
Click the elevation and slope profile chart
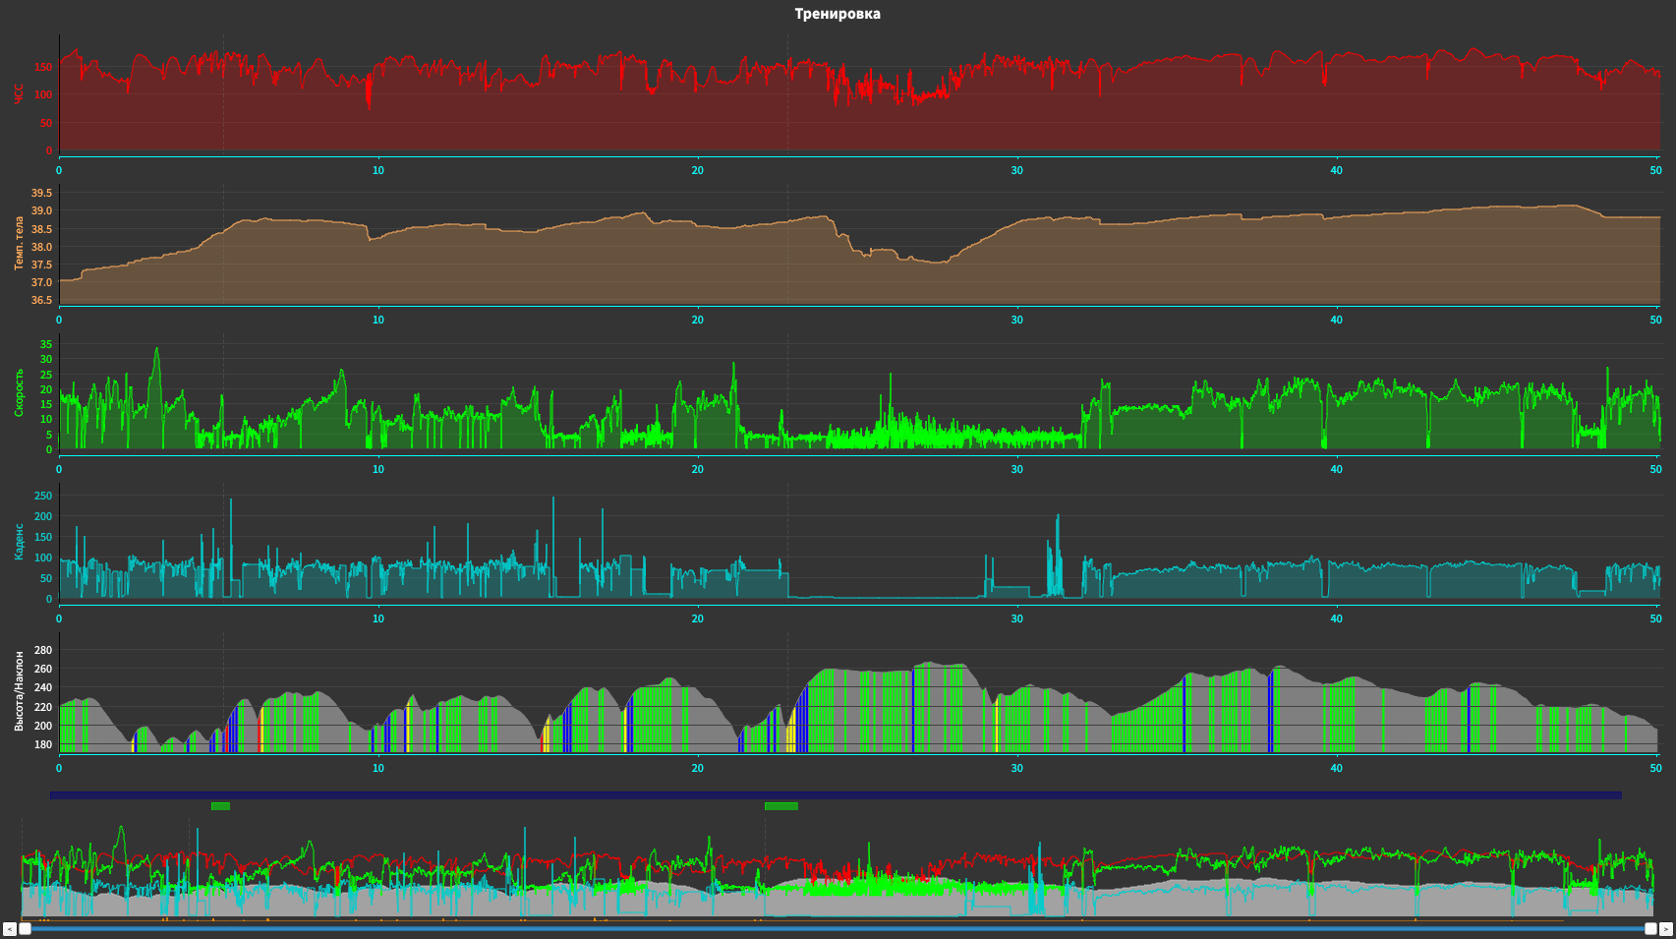click(x=859, y=693)
